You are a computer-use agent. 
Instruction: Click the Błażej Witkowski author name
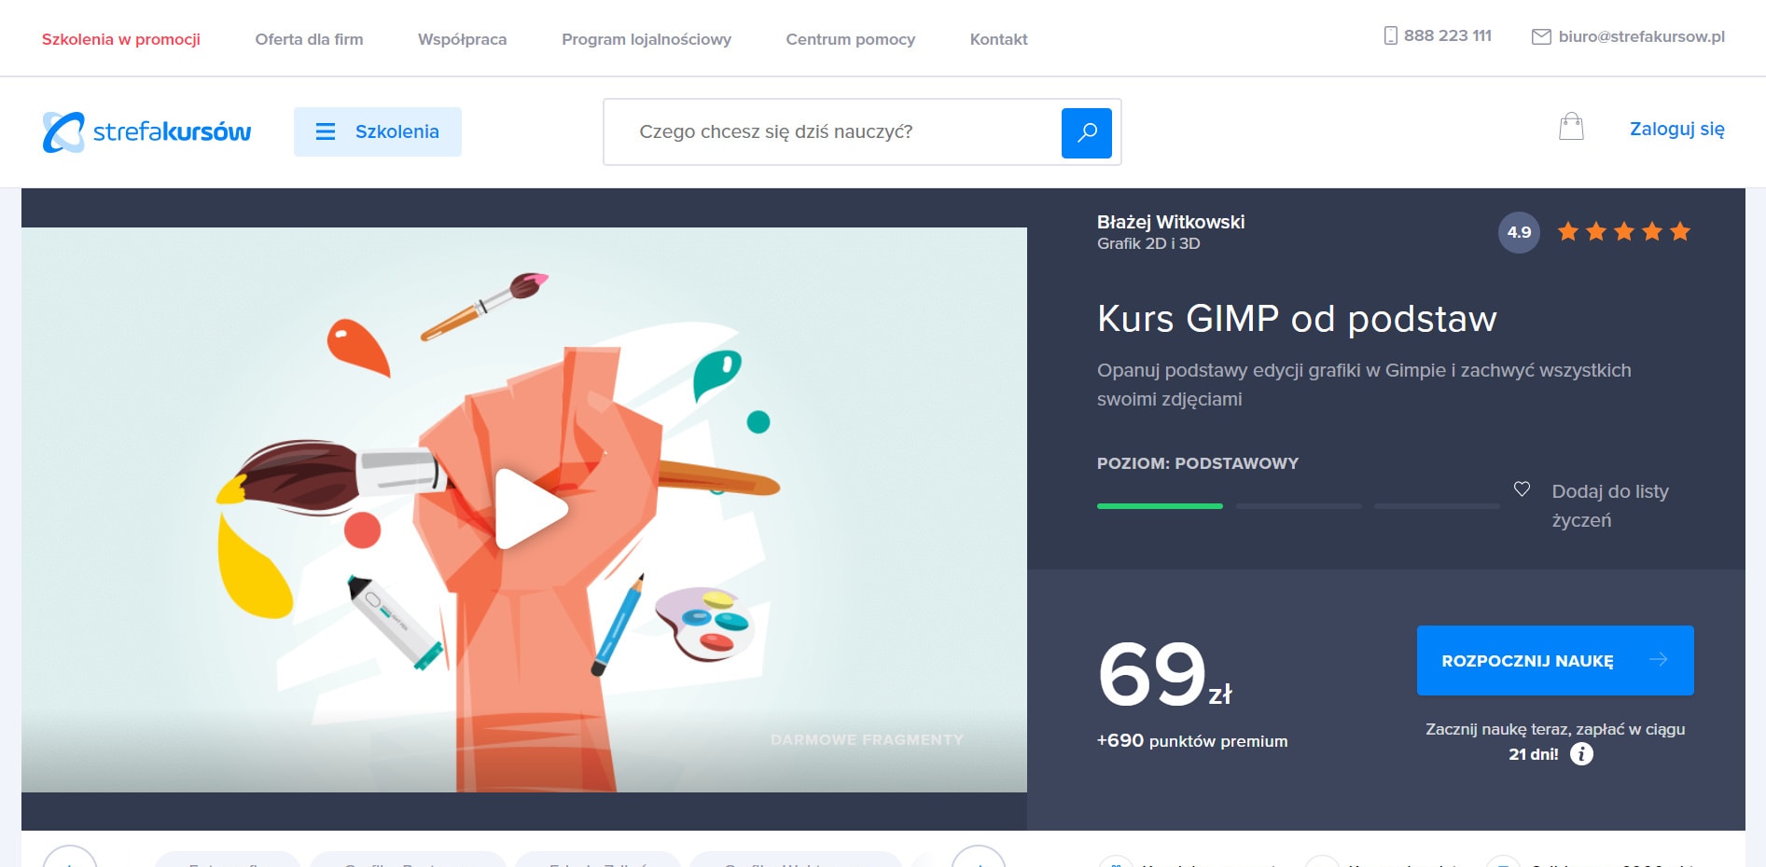[x=1171, y=222]
